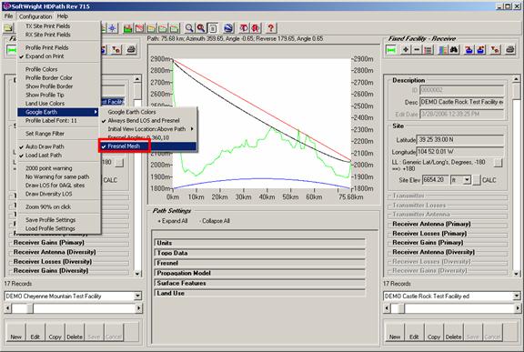
Task: Select Save Profile Settings
Action: point(59,220)
